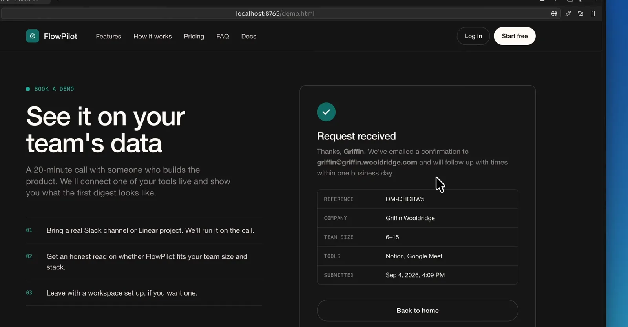Click the TEAM SIZE label
The height and width of the screenshot is (327, 628).
[339, 237]
